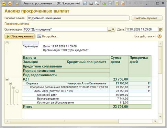Image resolution: width=167 pixels, height=128 pixels.
Task: Open help question mark icon
Action: [x=159, y=36]
